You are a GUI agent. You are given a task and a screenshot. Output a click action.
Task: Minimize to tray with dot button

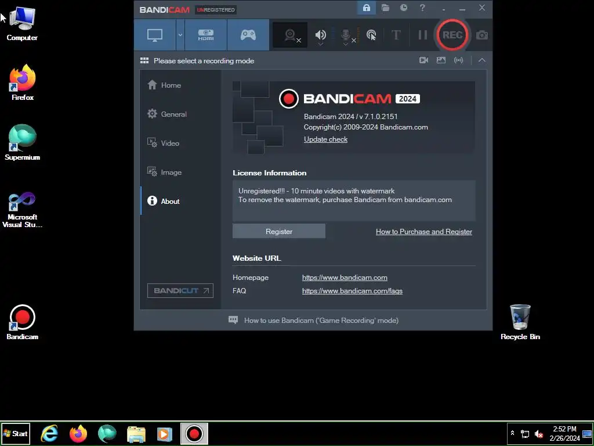[x=443, y=8]
